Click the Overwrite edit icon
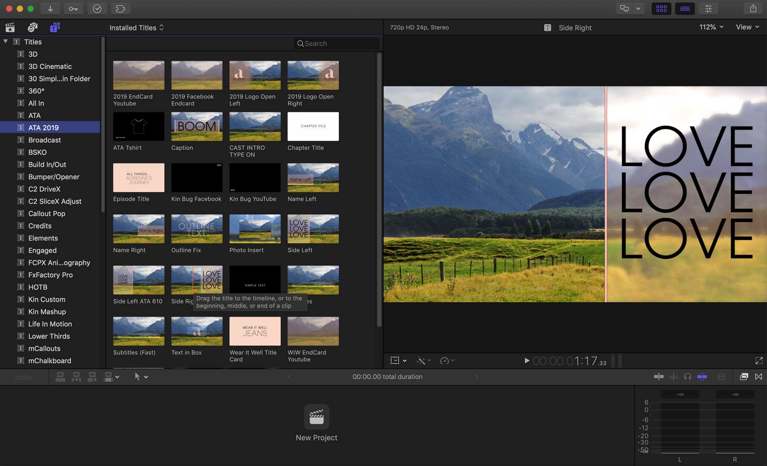The image size is (767, 466). [108, 377]
